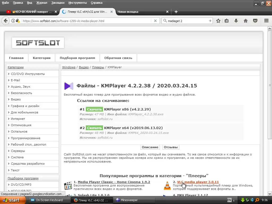
Task: Open the Закладки menu
Action: pyautogui.click(x=58, y=3)
